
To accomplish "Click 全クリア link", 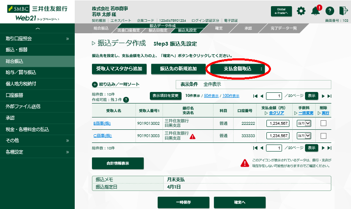I will 276,113.
